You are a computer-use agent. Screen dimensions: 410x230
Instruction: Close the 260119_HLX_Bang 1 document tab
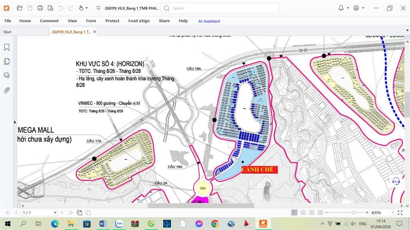coord(94,32)
